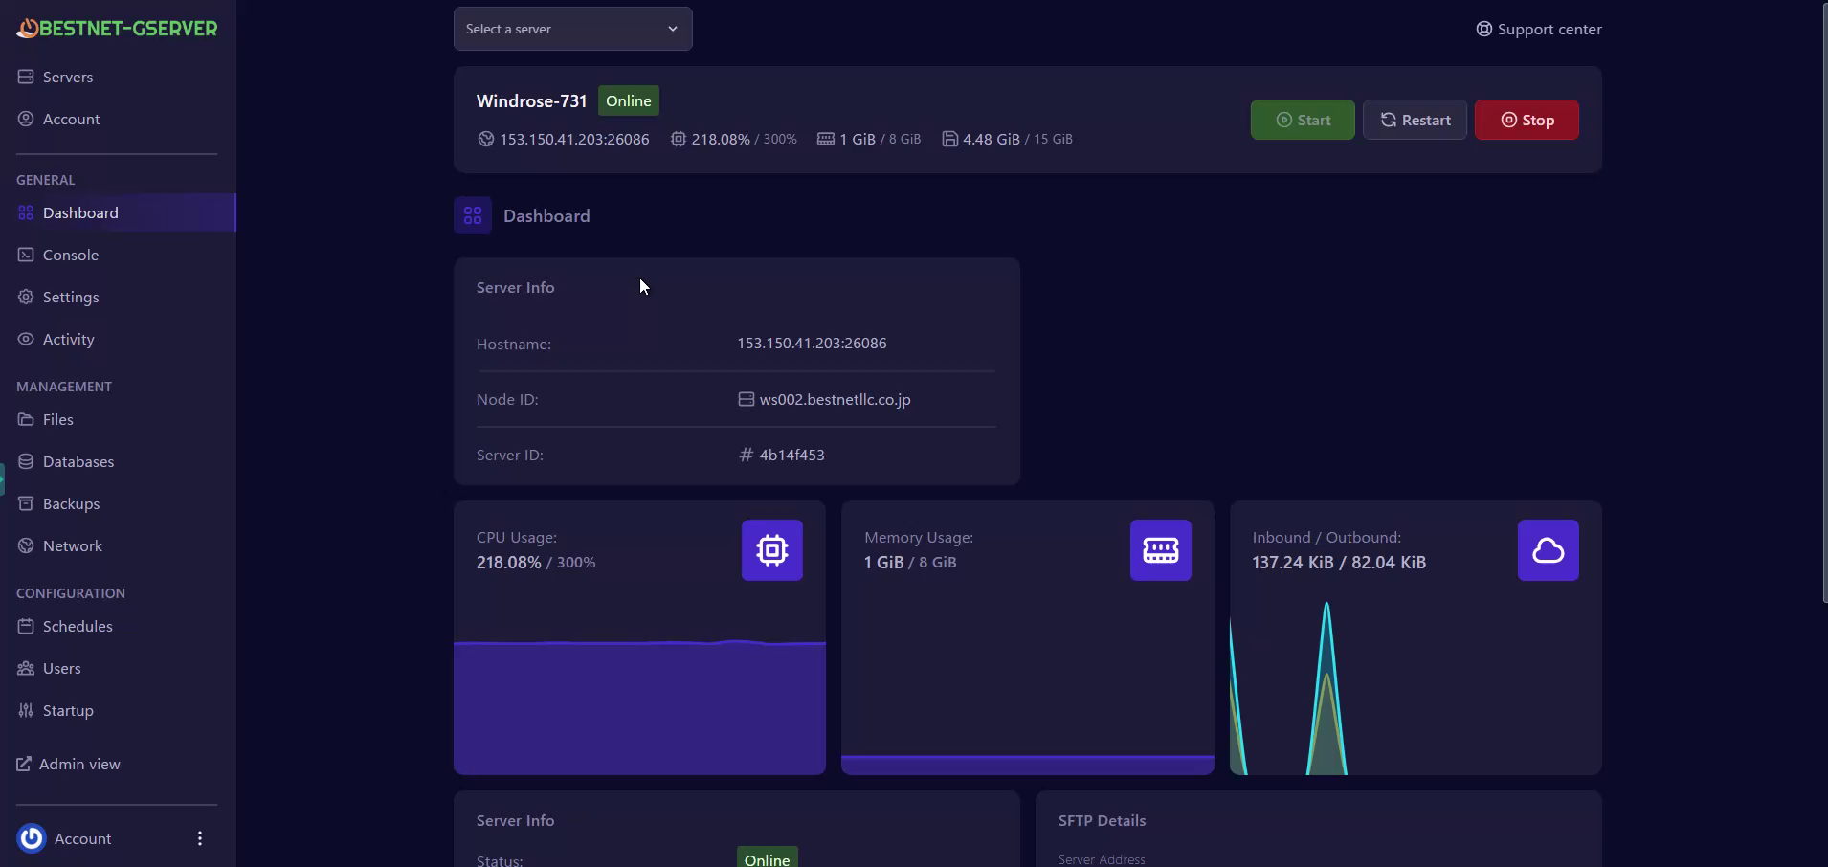Open the Select a server dropdown
Viewport: 1828px width, 867px height.
pos(572,29)
